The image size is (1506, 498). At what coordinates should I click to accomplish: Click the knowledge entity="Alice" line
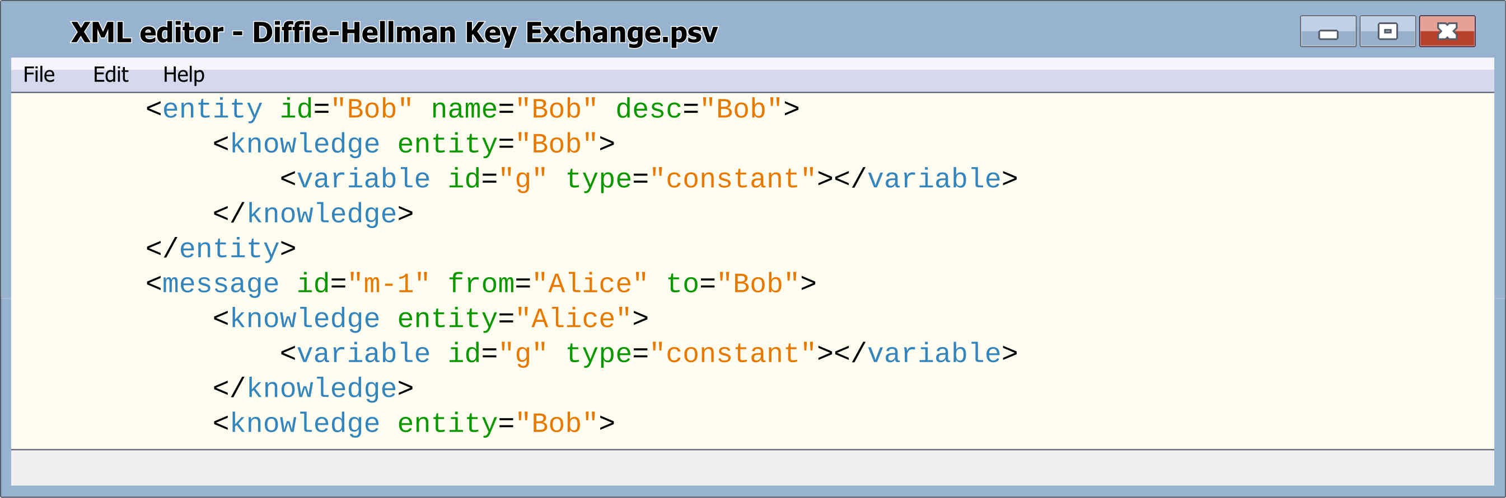point(431,319)
